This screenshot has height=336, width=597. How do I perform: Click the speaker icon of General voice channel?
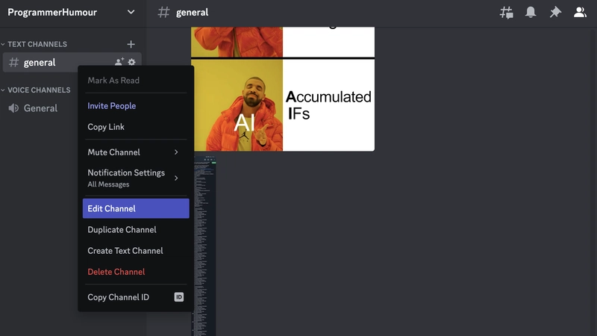tap(13, 108)
